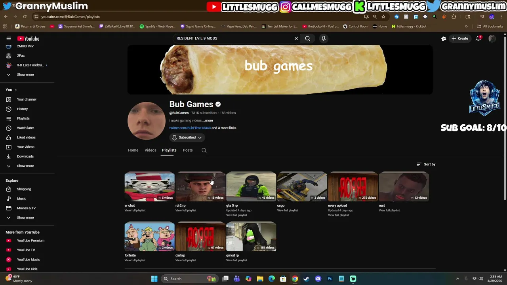The width and height of the screenshot is (507, 285).
Task: Open the 2Pac subscription
Action: point(21,55)
